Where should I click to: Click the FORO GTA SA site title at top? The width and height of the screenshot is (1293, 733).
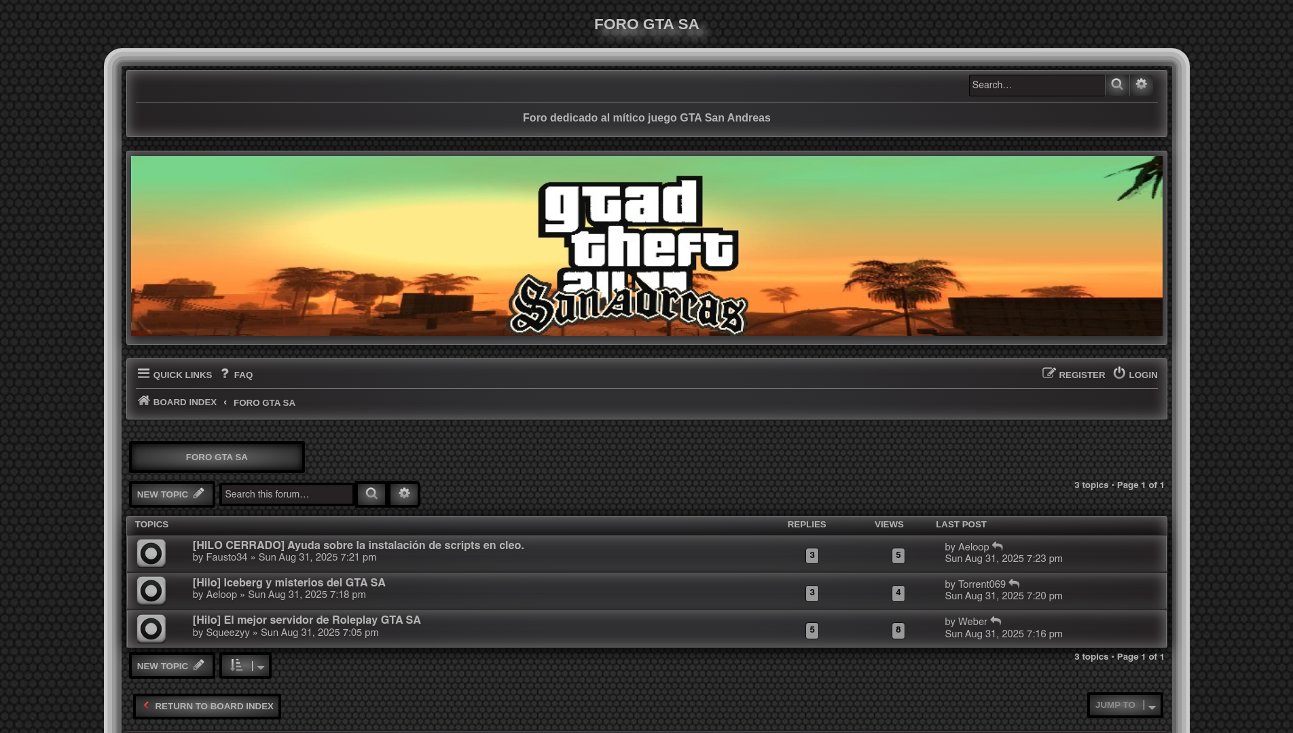[646, 24]
